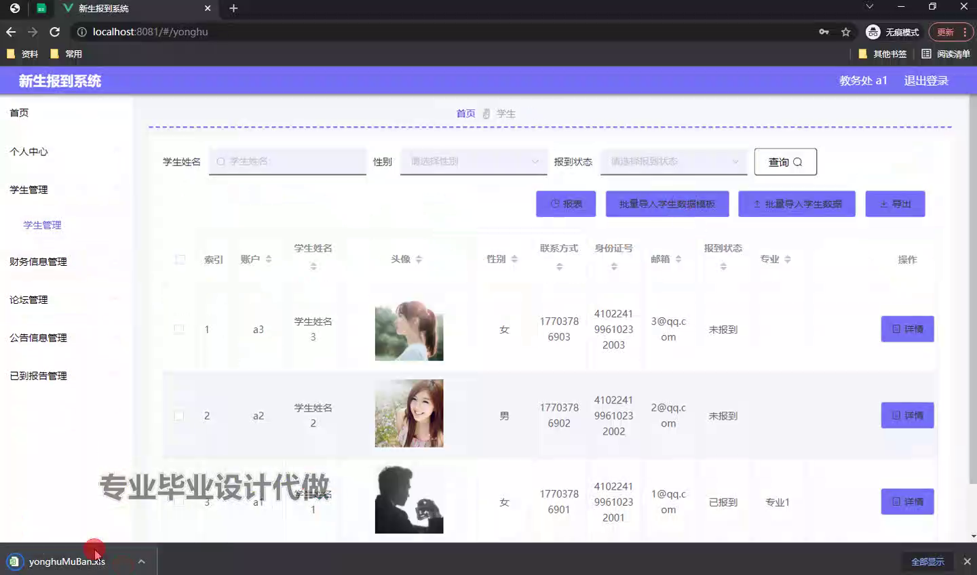Click the 无痕模式 incognito indicator
Image resolution: width=977 pixels, height=575 pixels.
tap(892, 32)
